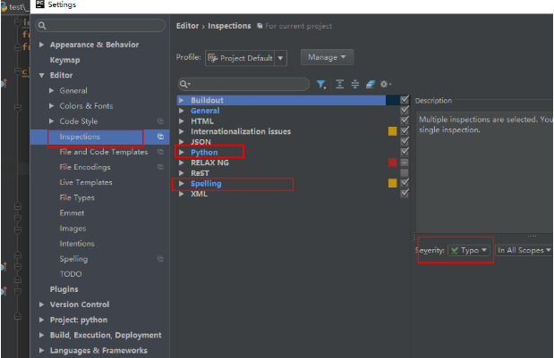Image resolution: width=554 pixels, height=358 pixels.
Task: Click the project icon beside Code Style
Action: tap(161, 121)
